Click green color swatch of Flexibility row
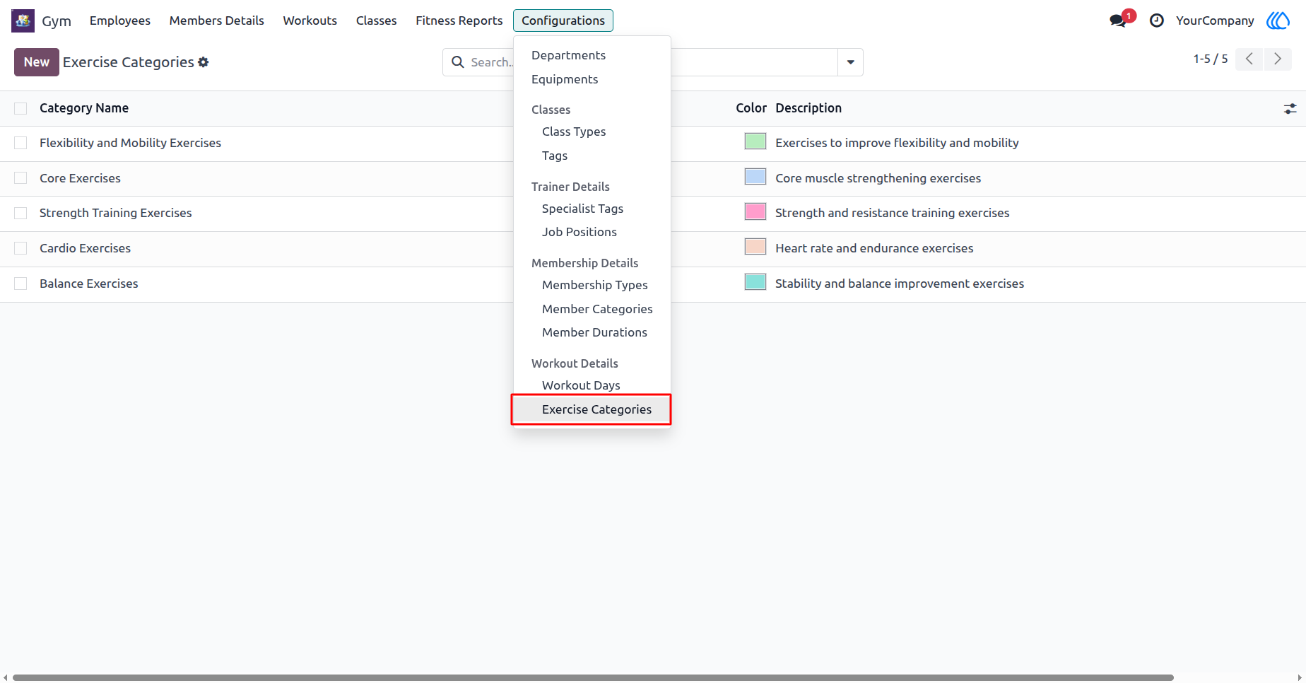 pyautogui.click(x=755, y=141)
